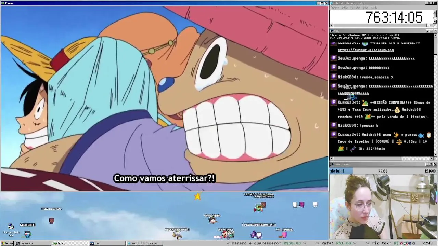Click the R$353 value in camera window
438x246 pixels.
[383, 171]
